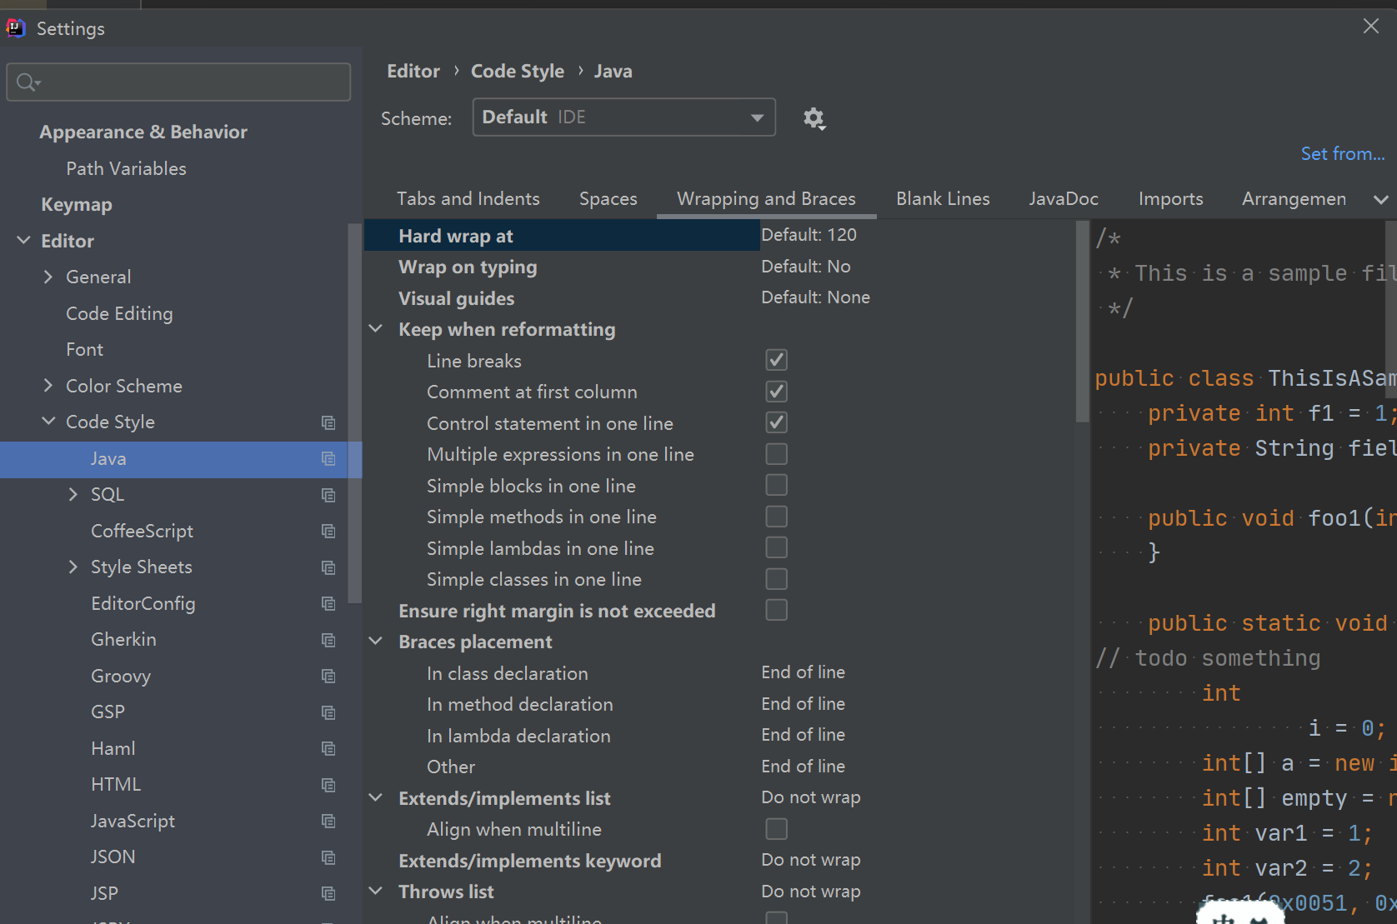
Task: Enable Simple methods in one line
Action: 776,517
